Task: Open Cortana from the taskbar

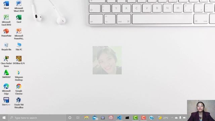Action: coord(70,118)
